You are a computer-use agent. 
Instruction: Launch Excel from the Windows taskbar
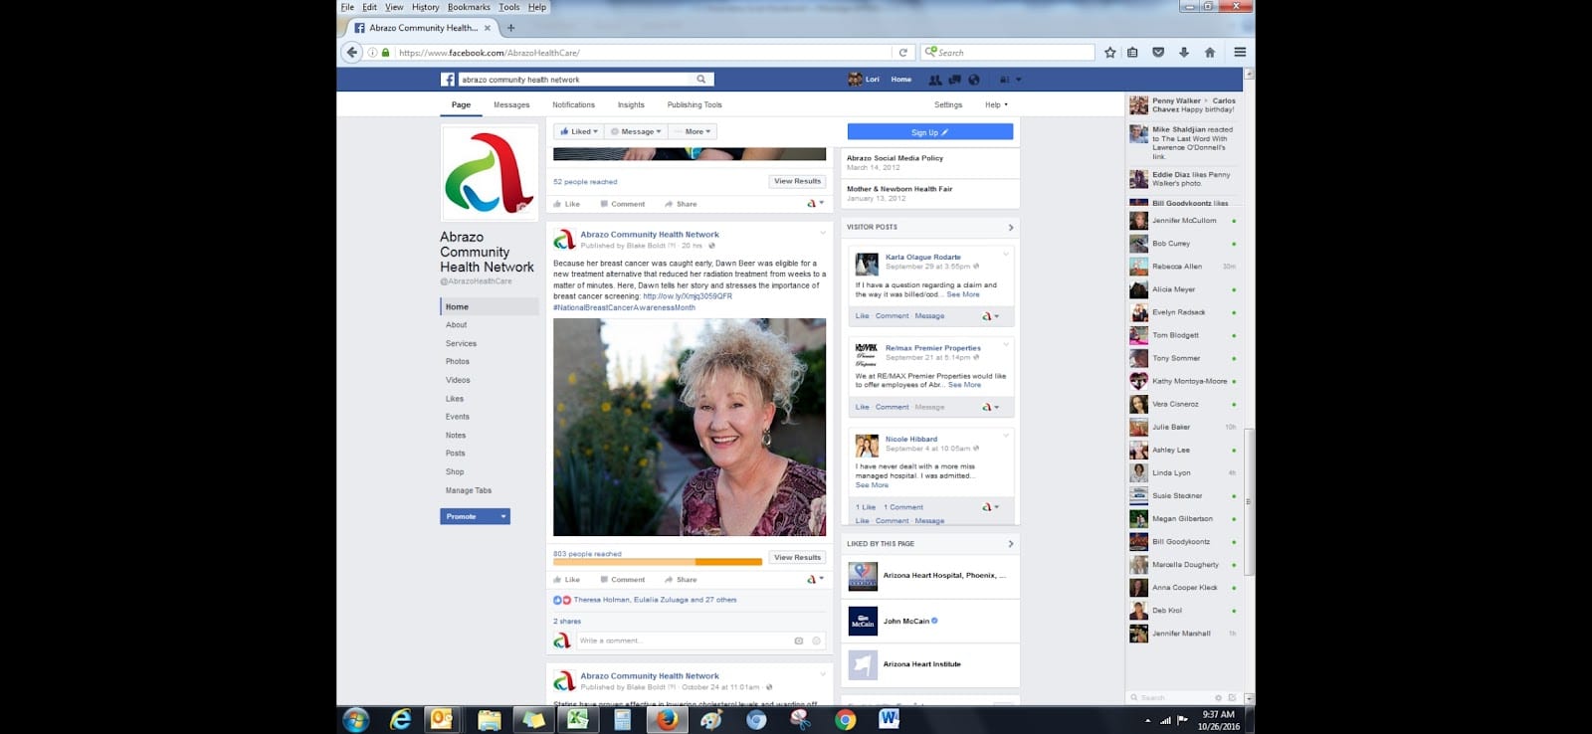pos(577,719)
